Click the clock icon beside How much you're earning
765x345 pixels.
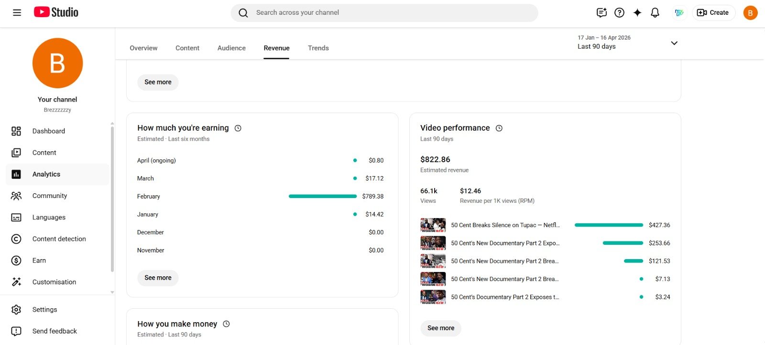tap(238, 128)
